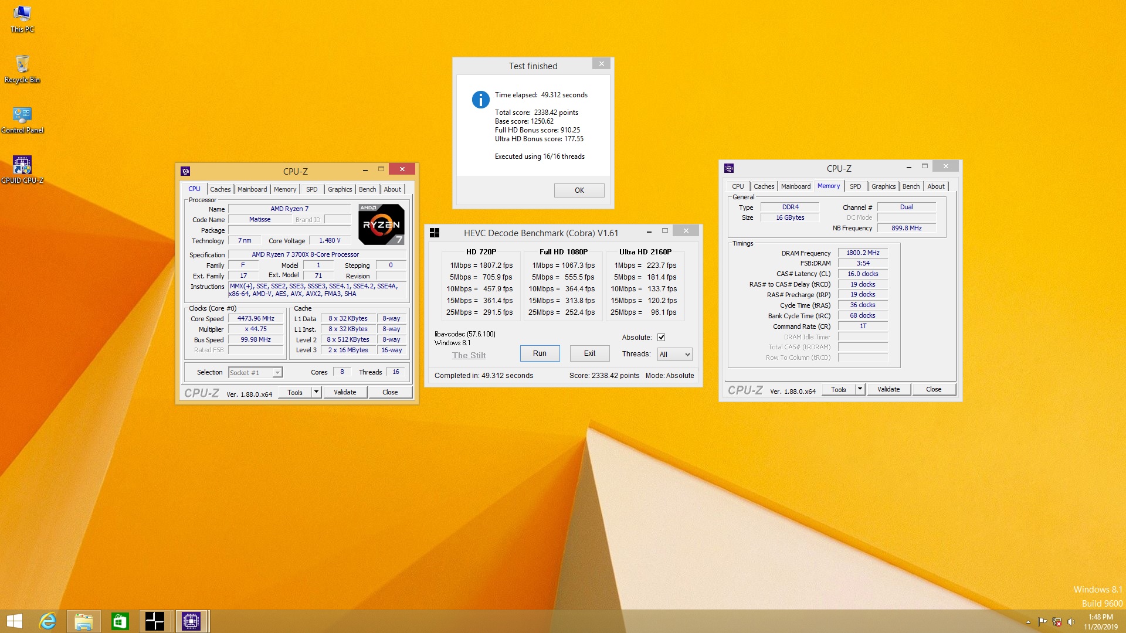
Task: Expand Tools dropdown arrow in Memory CPU-Z
Action: point(860,389)
